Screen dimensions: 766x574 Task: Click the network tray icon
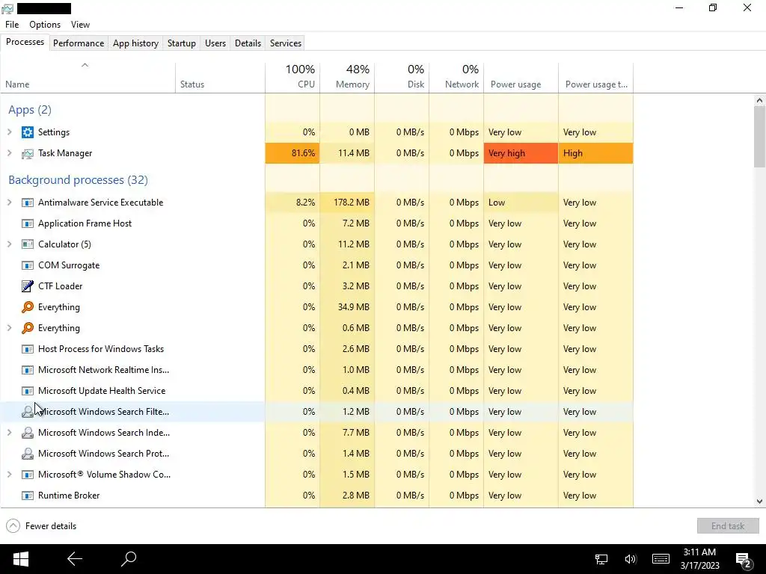[x=601, y=559]
